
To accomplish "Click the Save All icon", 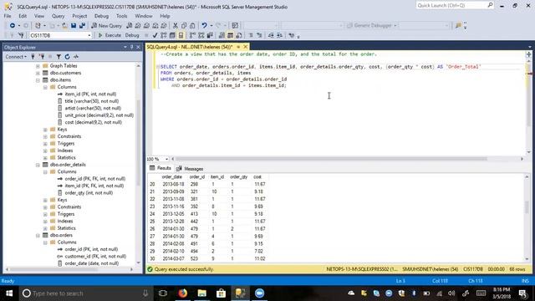I will (x=82, y=26).
